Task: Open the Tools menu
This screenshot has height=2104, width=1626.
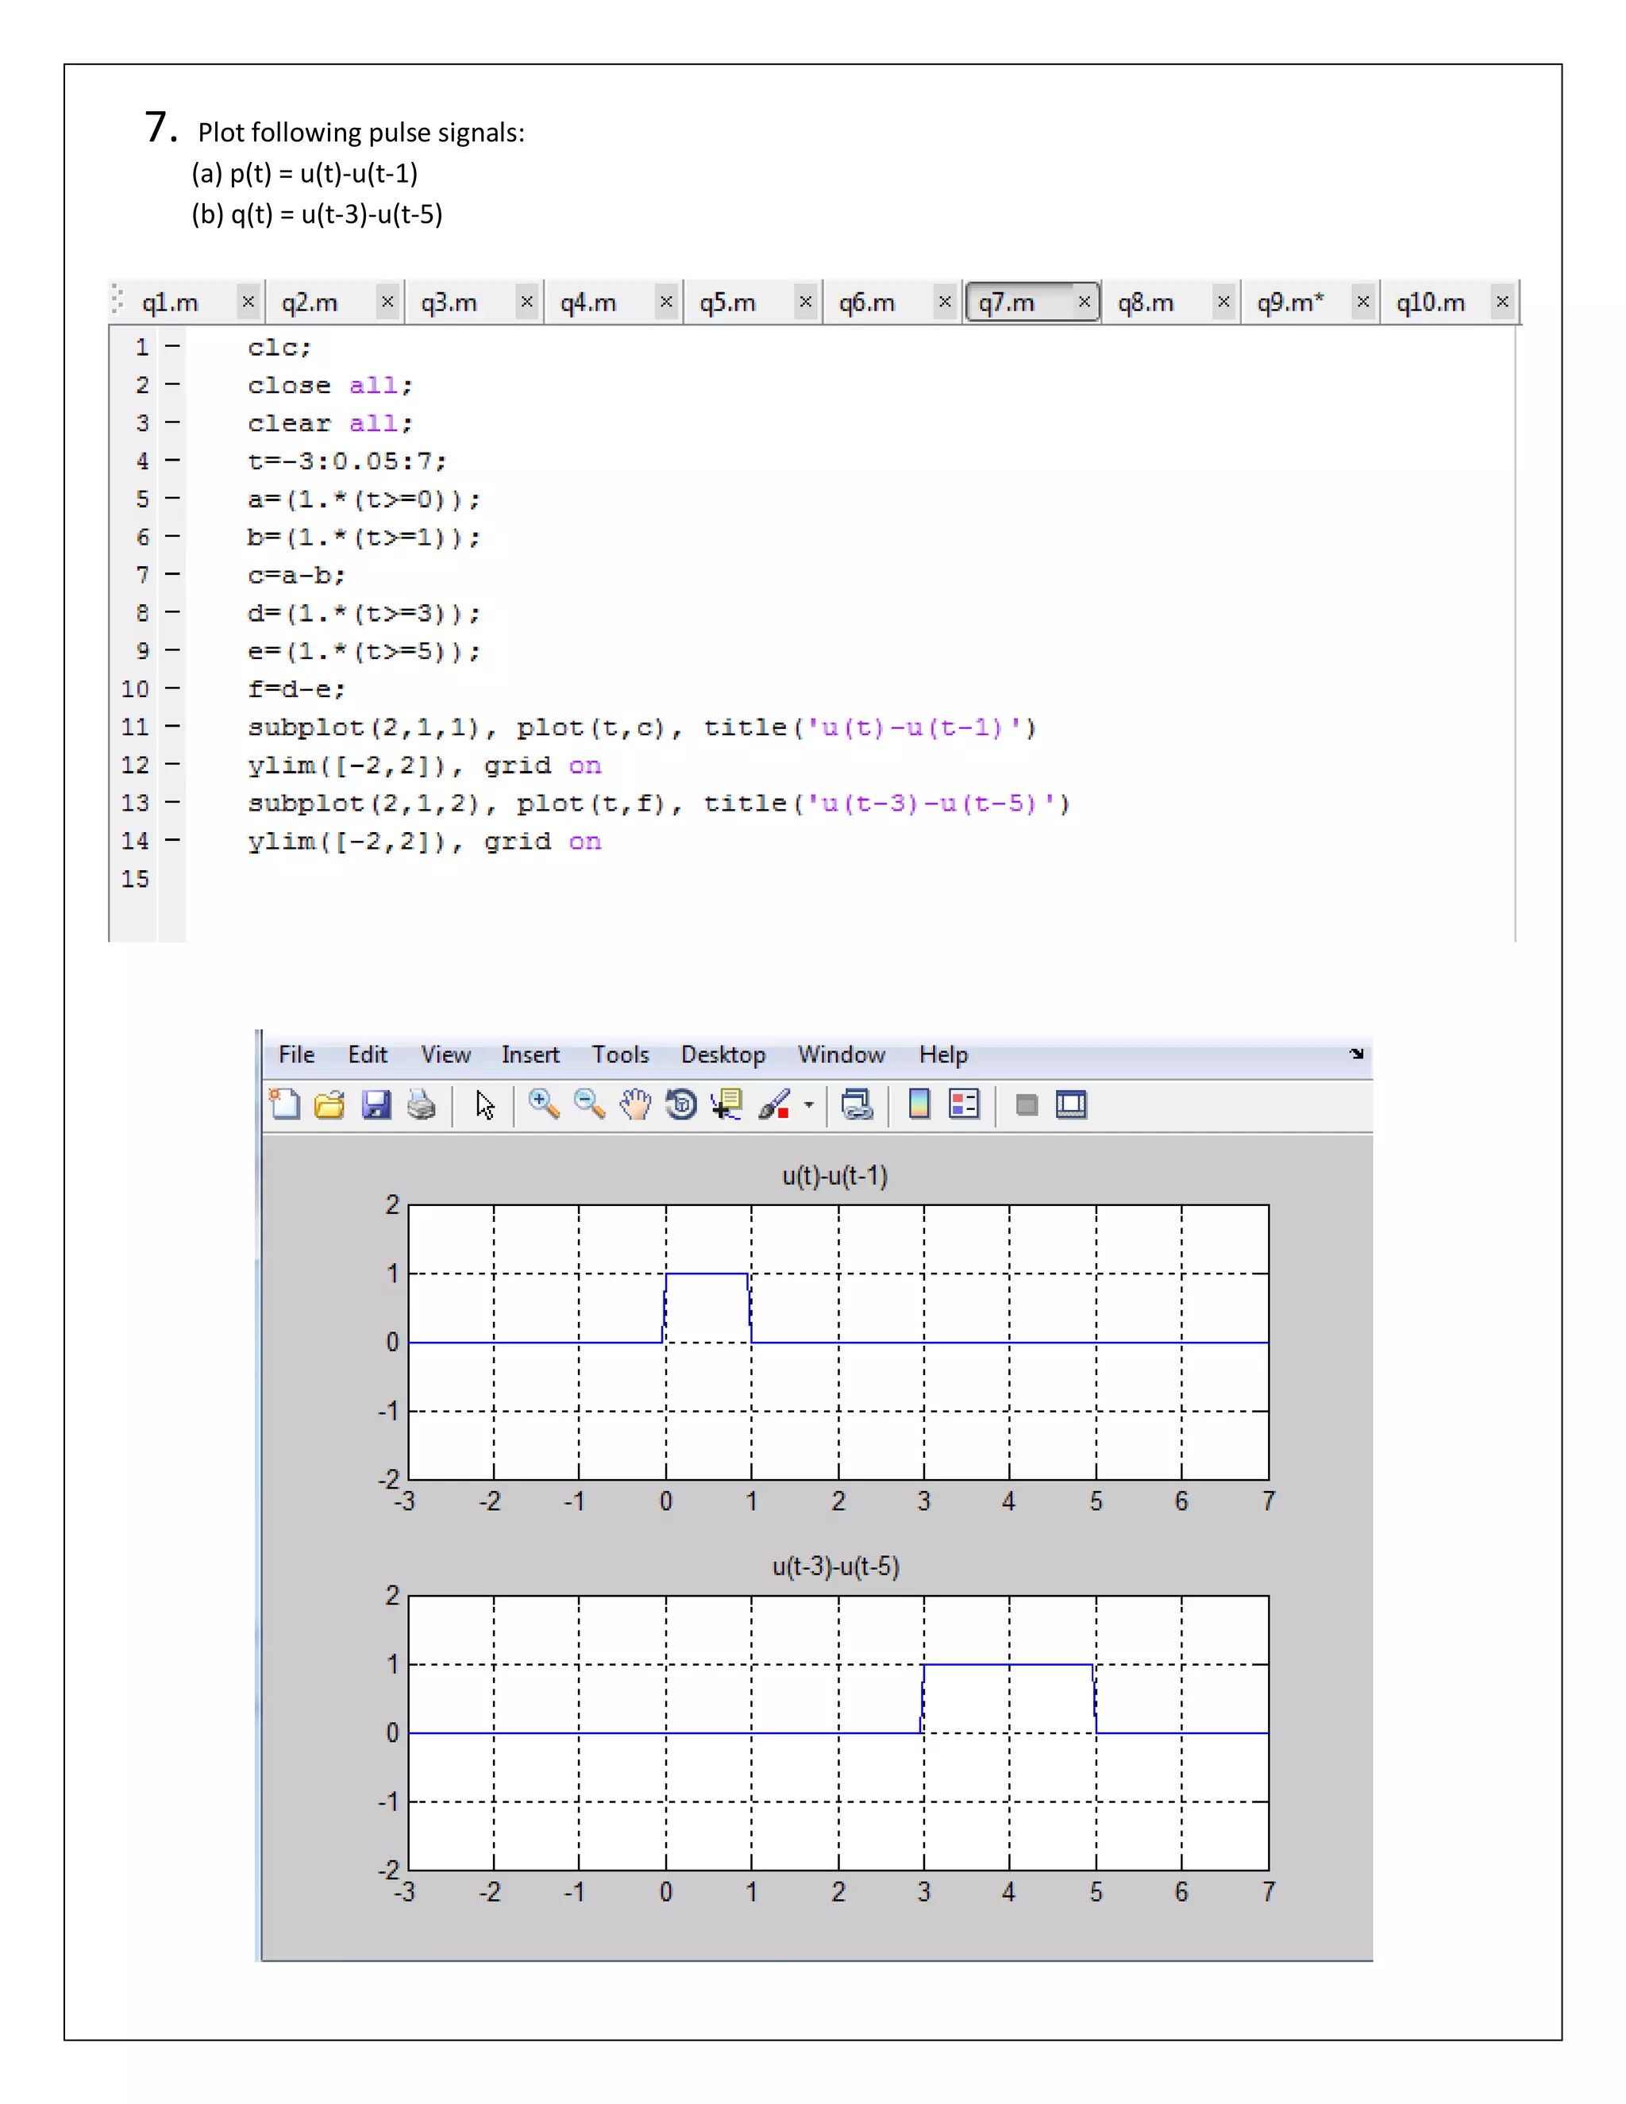Action: 620,1055
